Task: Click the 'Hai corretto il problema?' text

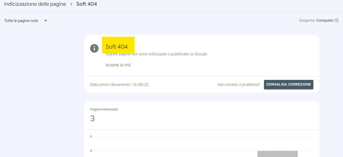Action: (239, 85)
